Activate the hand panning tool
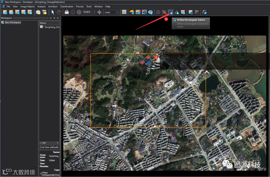The height and width of the screenshot is (177, 270). pos(59,12)
